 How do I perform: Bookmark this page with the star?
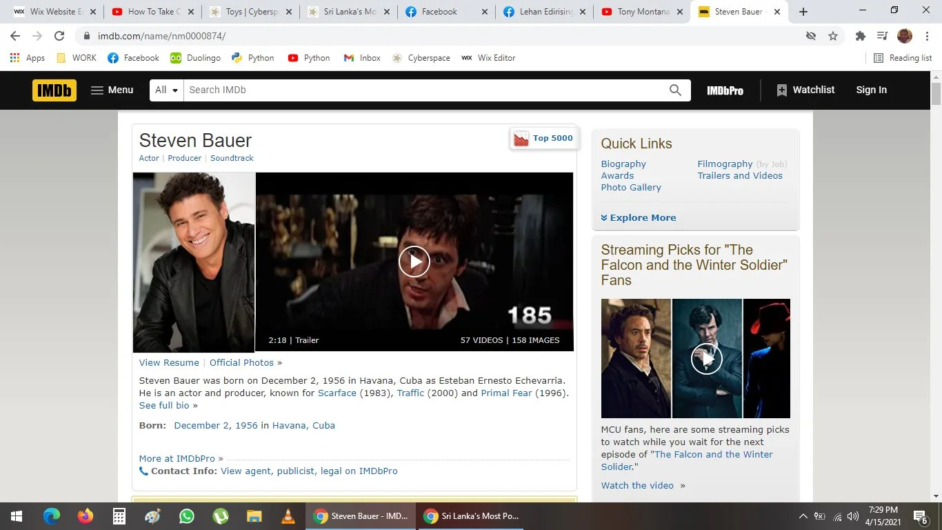(833, 36)
